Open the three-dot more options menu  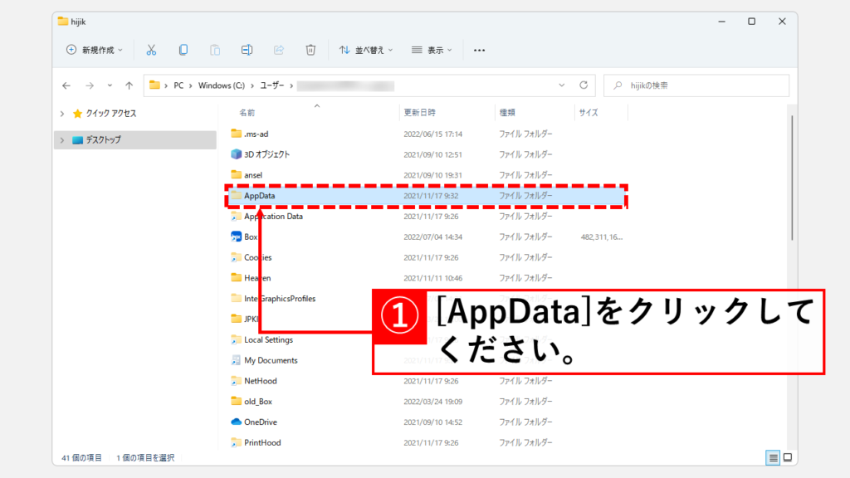click(x=479, y=50)
